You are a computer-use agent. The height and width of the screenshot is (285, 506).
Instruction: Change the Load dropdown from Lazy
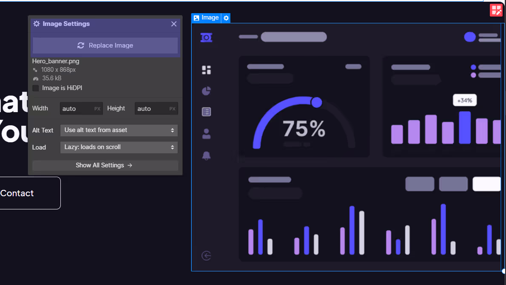click(119, 147)
